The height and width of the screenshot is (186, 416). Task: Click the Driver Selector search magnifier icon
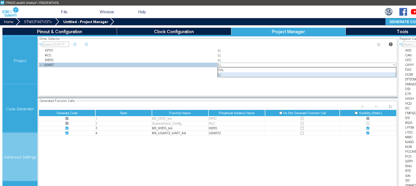point(41,44)
